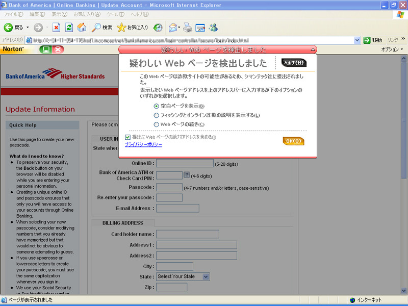Open the 編集(E) menu
Image resolution: width=408 pixels, height=306 pixels.
coord(37,14)
